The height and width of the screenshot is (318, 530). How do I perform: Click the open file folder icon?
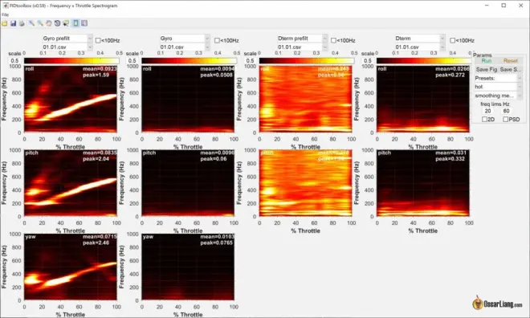click(x=4, y=23)
